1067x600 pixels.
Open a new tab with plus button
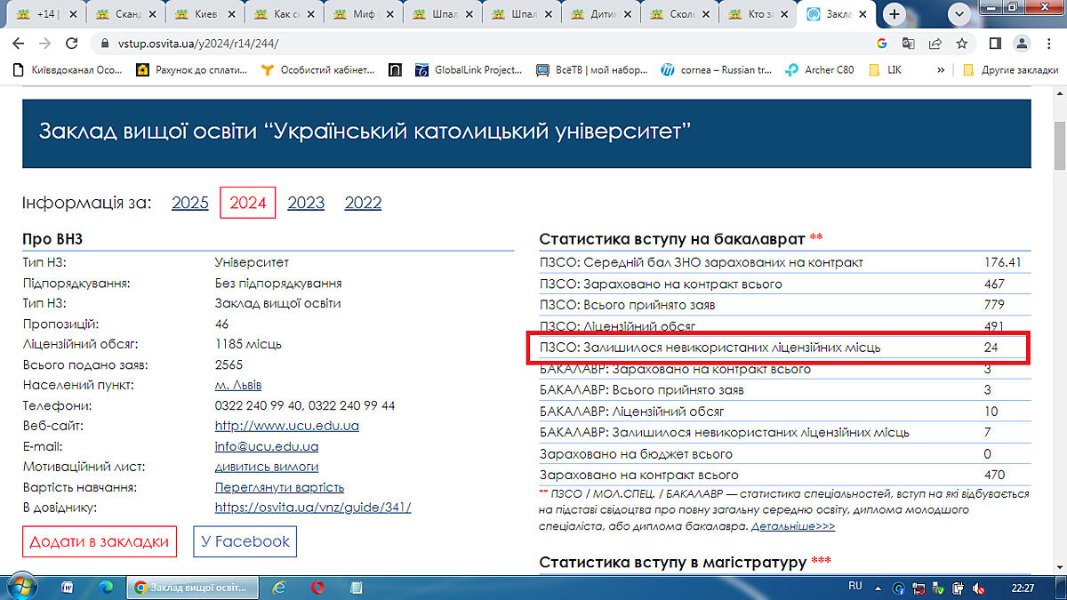[895, 14]
